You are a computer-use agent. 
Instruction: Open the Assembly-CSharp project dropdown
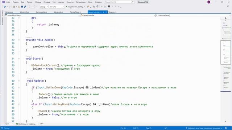(42, 15)
